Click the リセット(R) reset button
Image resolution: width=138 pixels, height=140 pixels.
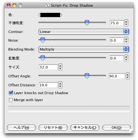53,127
